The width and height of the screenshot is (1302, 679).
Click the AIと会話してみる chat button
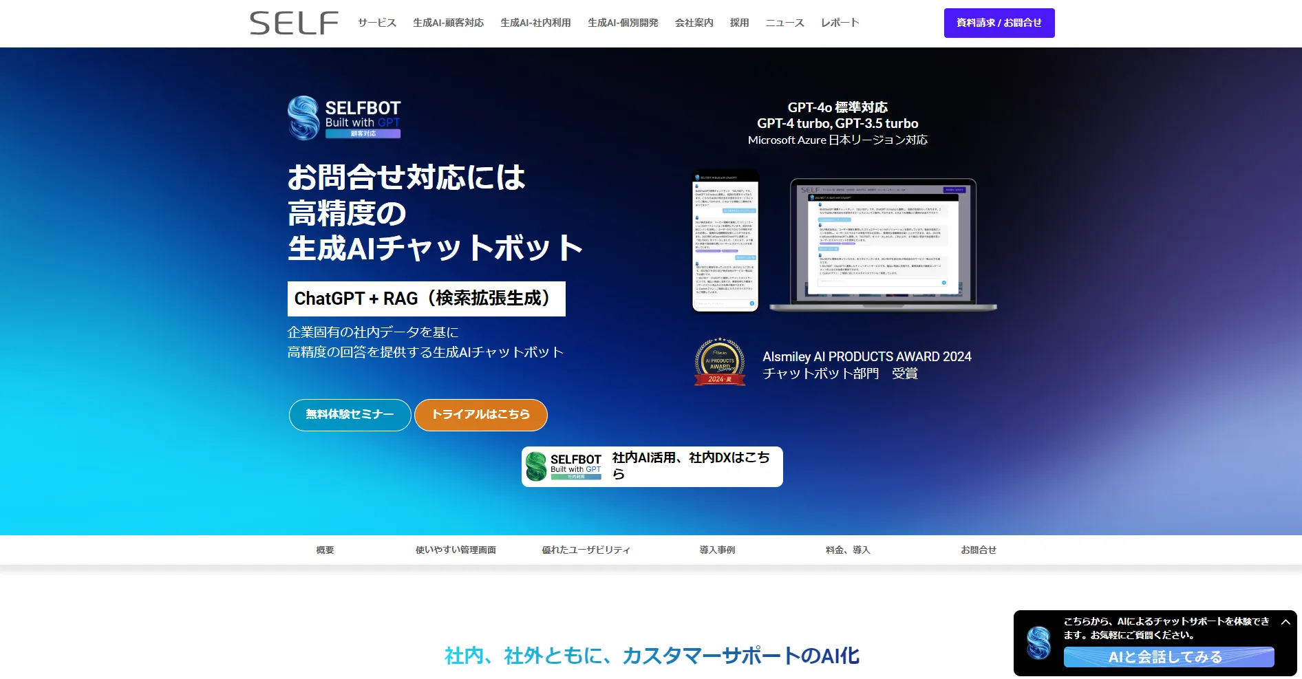[1168, 657]
